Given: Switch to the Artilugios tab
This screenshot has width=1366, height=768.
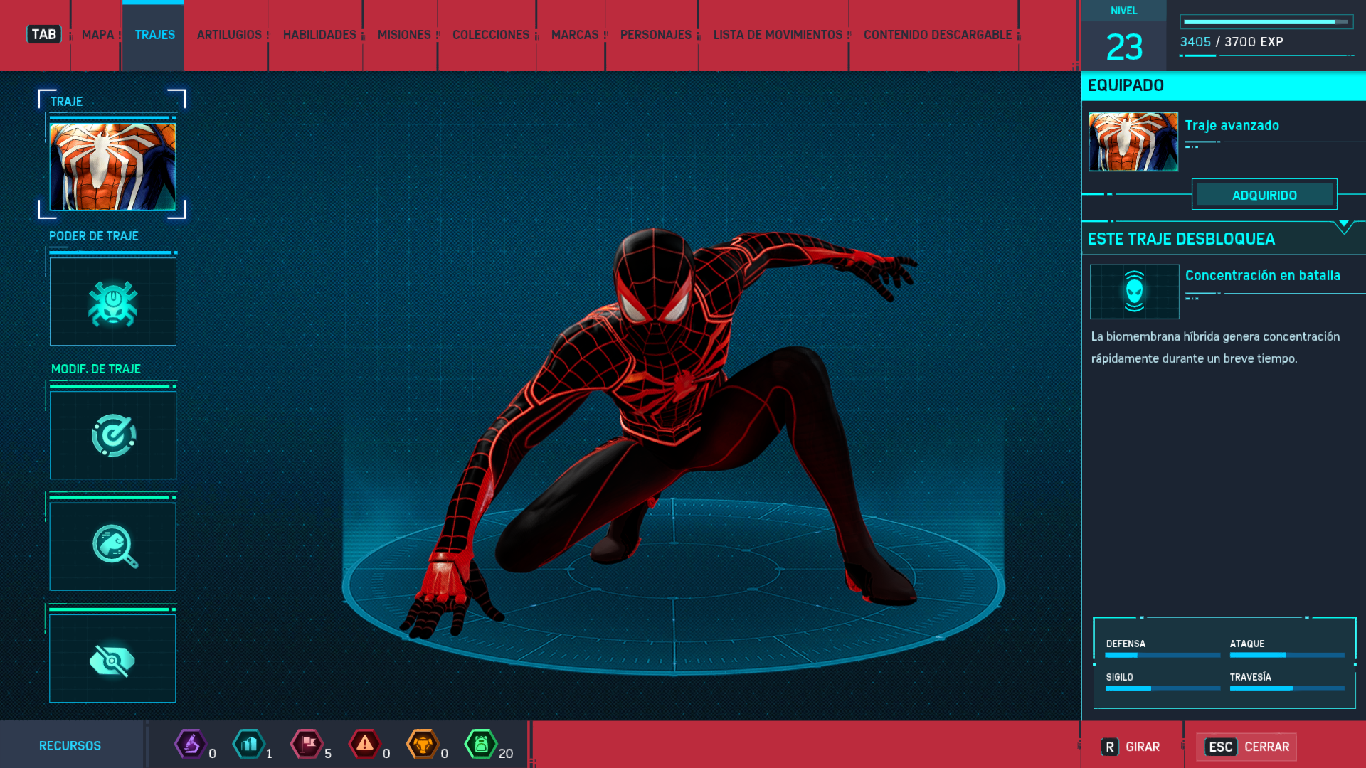Looking at the screenshot, I should (229, 35).
